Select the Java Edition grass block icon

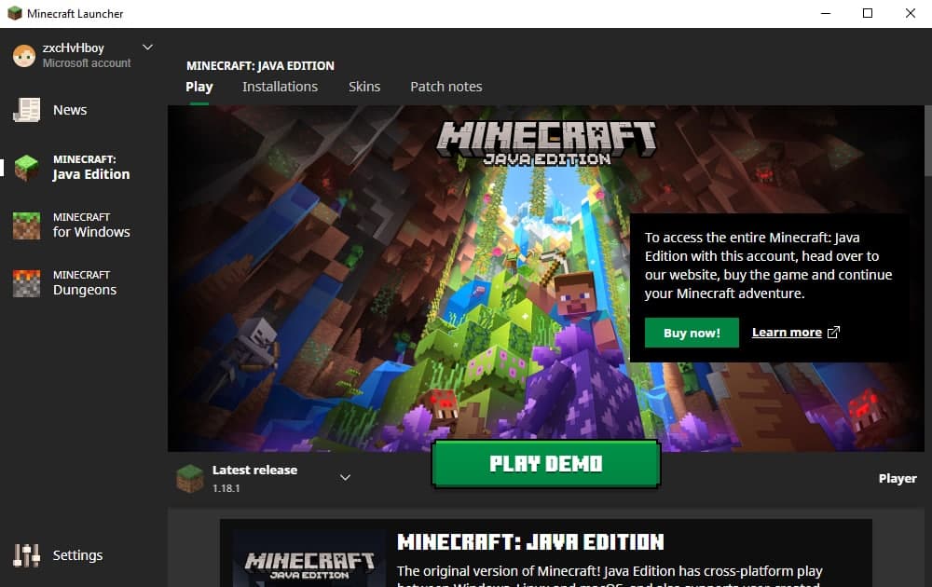pos(27,168)
